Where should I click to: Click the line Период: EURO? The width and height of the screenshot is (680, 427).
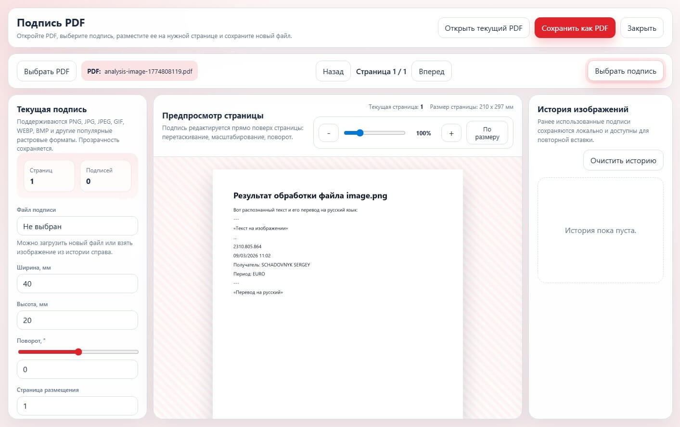pyautogui.click(x=249, y=274)
